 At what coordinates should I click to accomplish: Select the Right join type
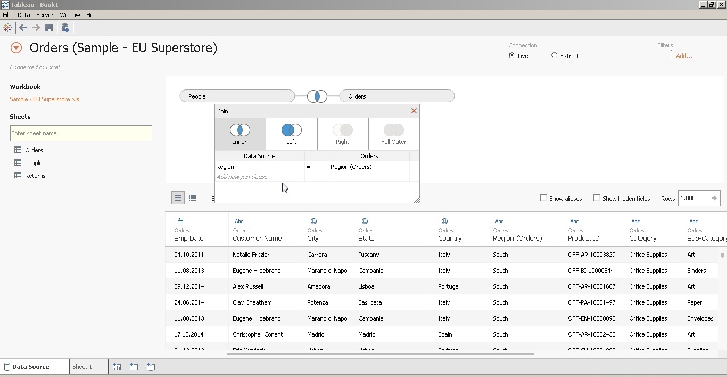click(342, 134)
